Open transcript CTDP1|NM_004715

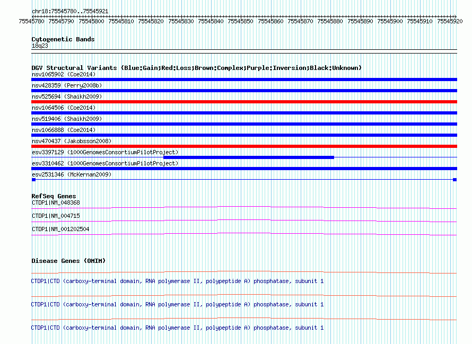[x=56, y=216]
